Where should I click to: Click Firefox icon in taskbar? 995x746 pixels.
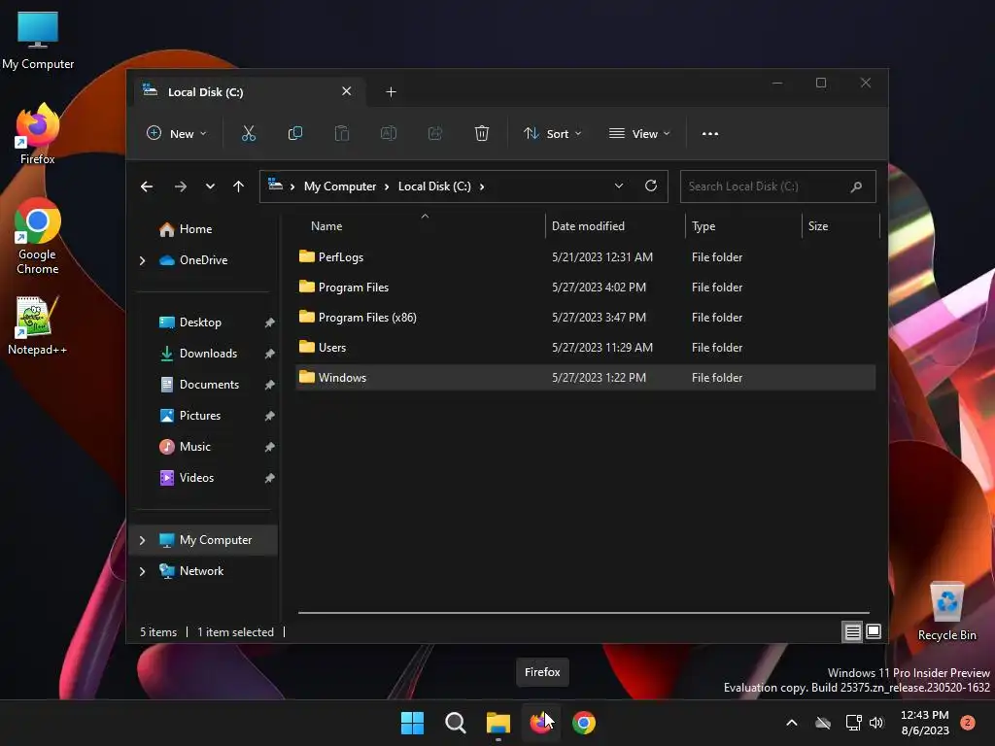(x=540, y=723)
